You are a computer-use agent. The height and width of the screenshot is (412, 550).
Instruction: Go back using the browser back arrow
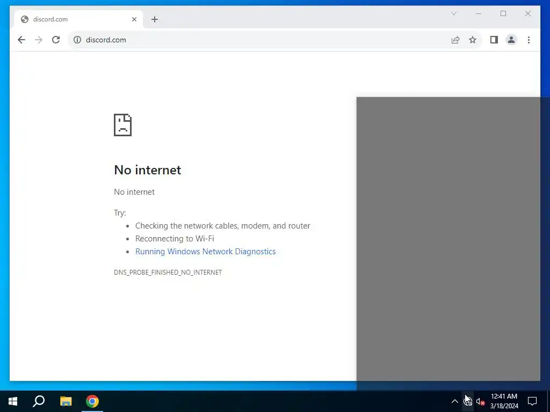(x=21, y=40)
